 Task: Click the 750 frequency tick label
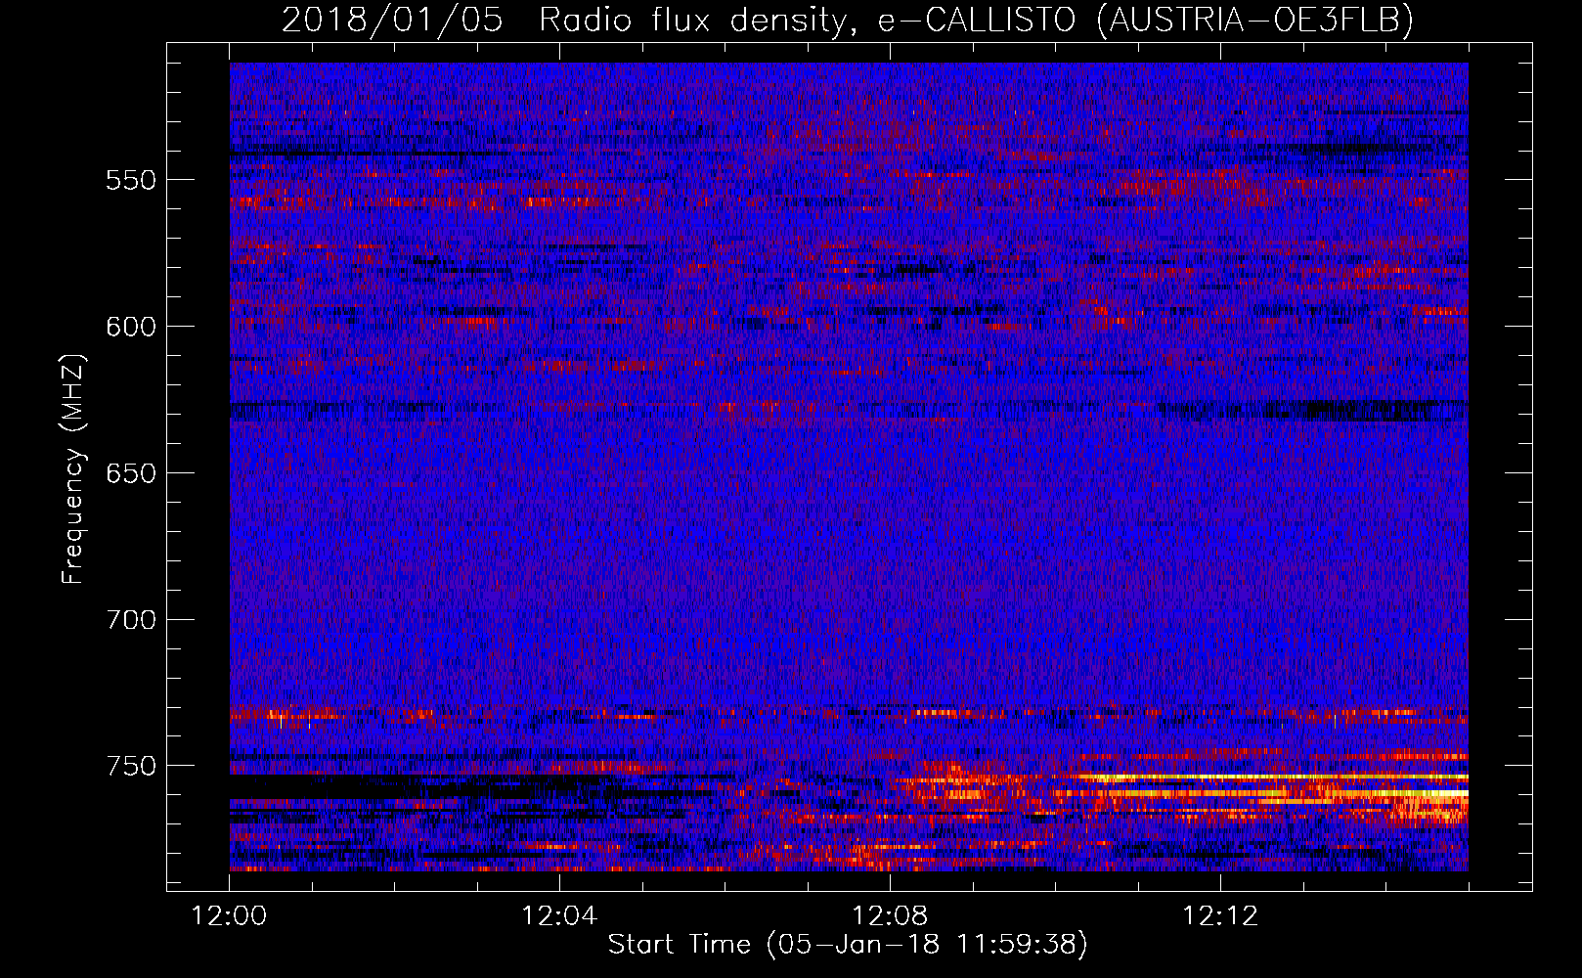[131, 766]
